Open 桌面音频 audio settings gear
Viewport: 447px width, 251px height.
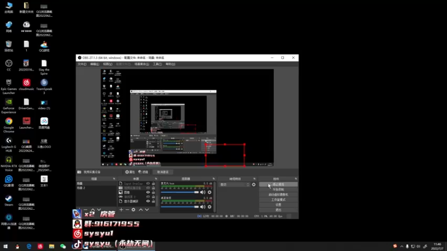point(210,206)
